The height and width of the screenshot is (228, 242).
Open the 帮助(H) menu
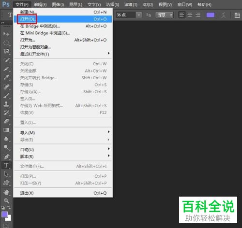tap(204, 4)
